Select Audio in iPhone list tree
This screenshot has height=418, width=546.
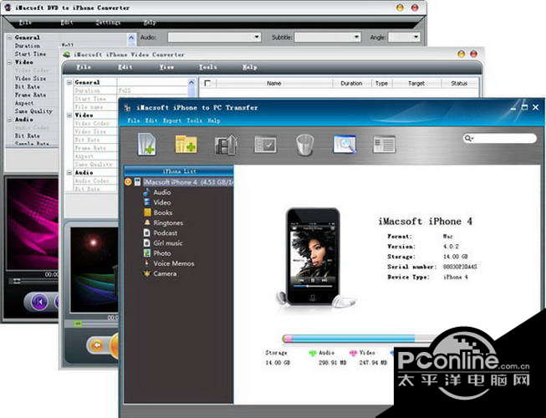pos(162,192)
